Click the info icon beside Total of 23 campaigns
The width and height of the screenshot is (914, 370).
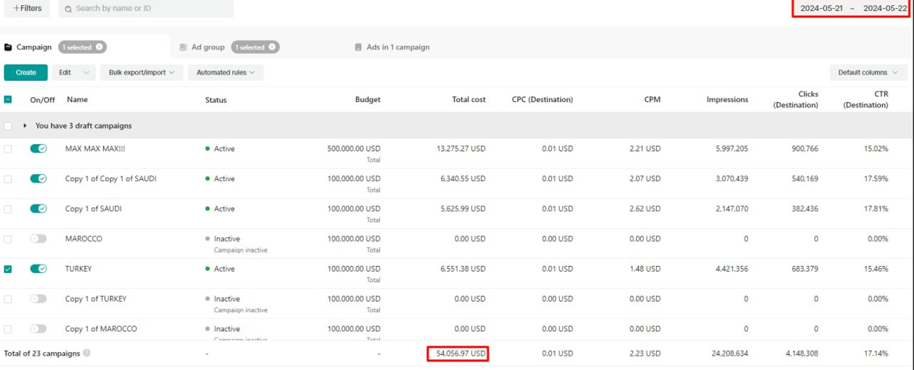[87, 353]
